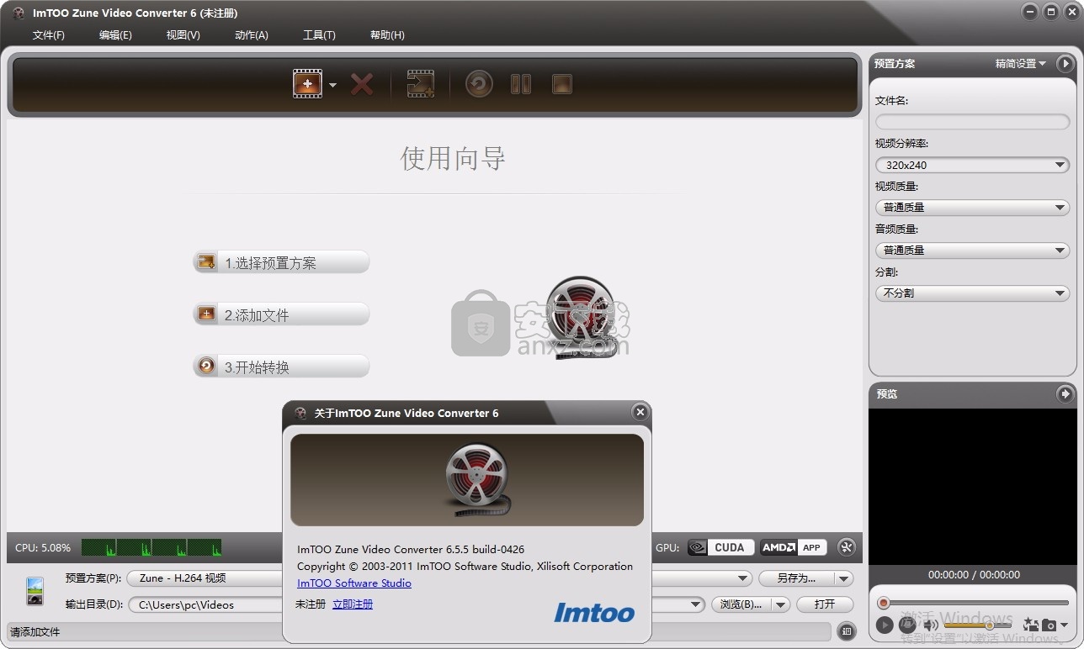Viewport: 1084px width, 649px height.
Task: Open the 帮助(H) menu
Action: pyautogui.click(x=387, y=34)
